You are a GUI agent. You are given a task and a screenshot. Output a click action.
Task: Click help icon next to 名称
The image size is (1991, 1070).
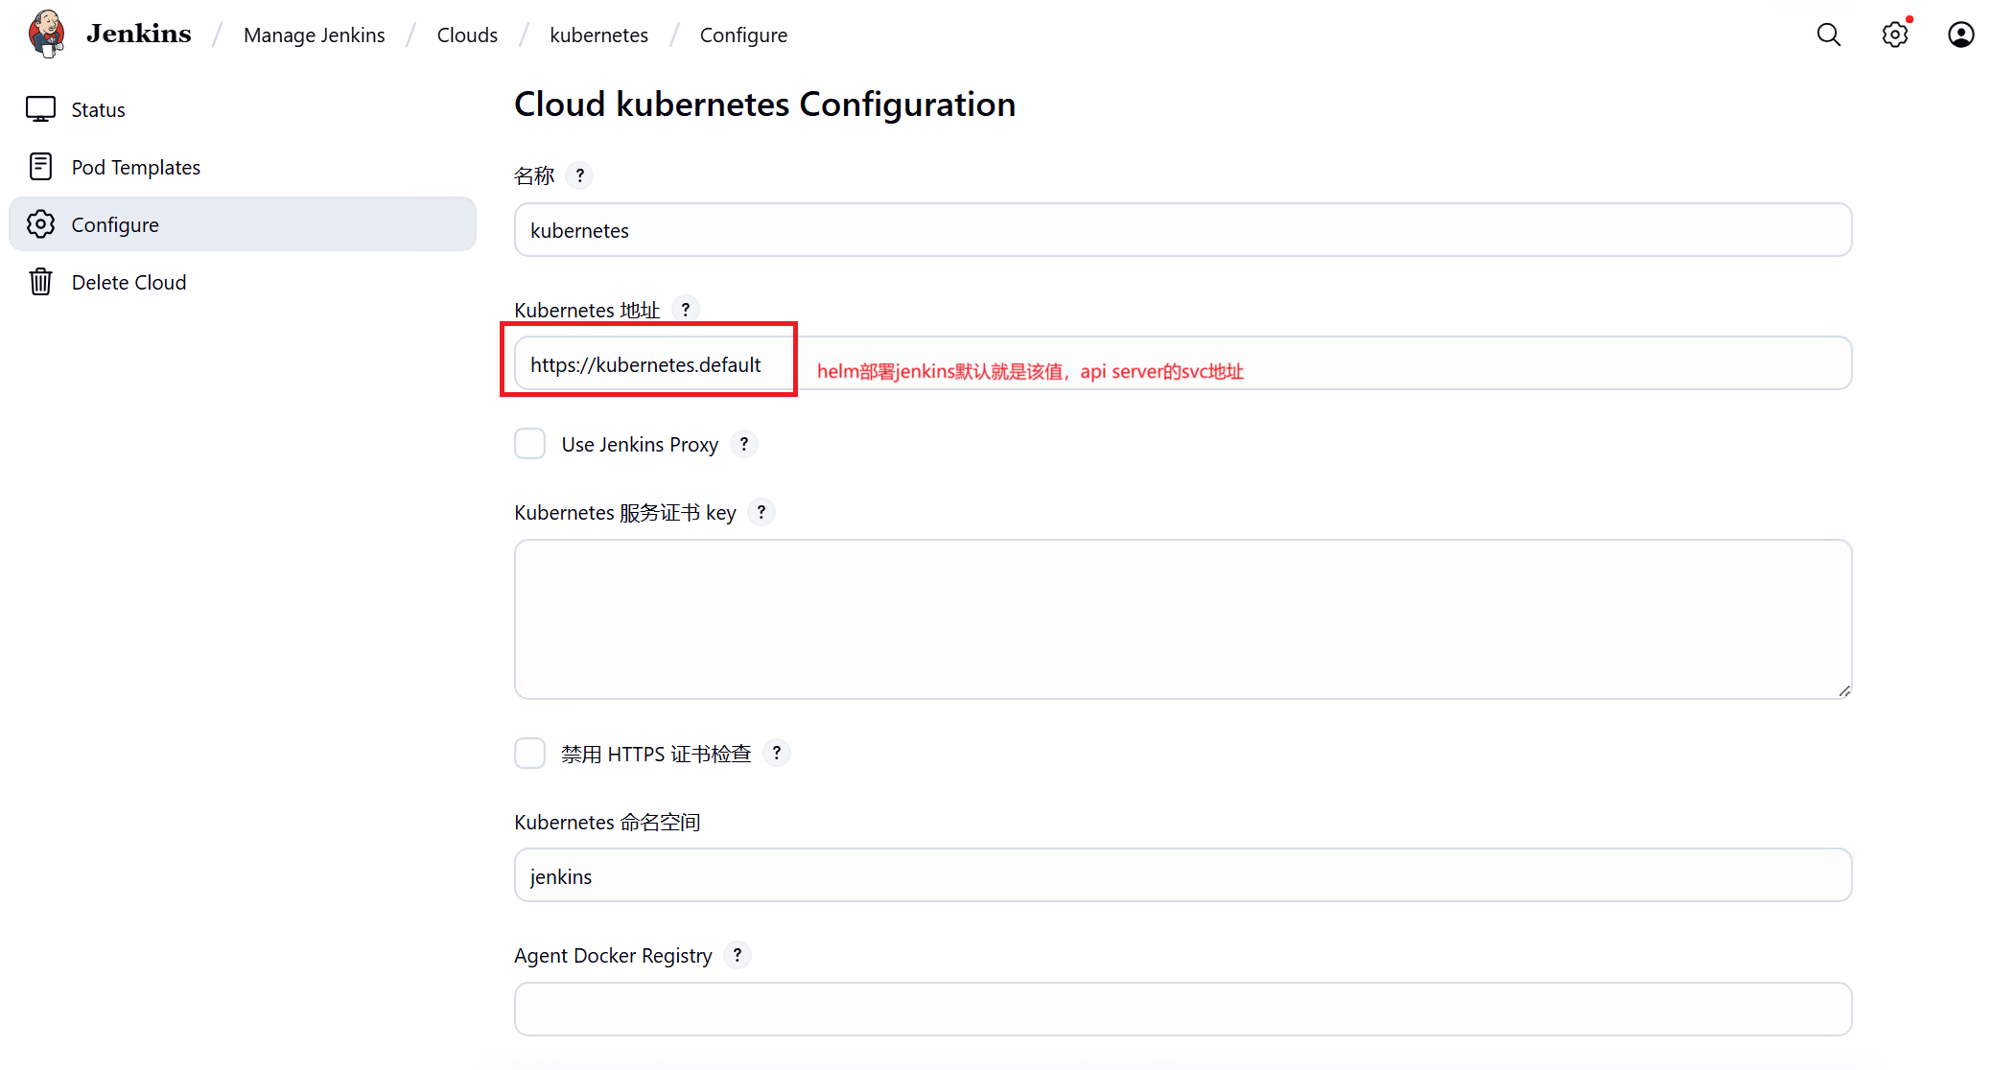[x=579, y=175]
